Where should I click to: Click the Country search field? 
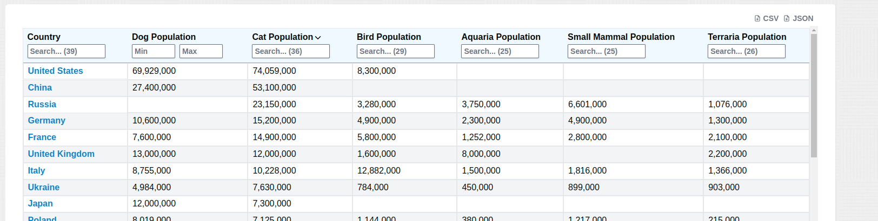tap(66, 51)
